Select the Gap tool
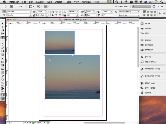Screen dimensions: 166x124 click(x=3, y=34)
